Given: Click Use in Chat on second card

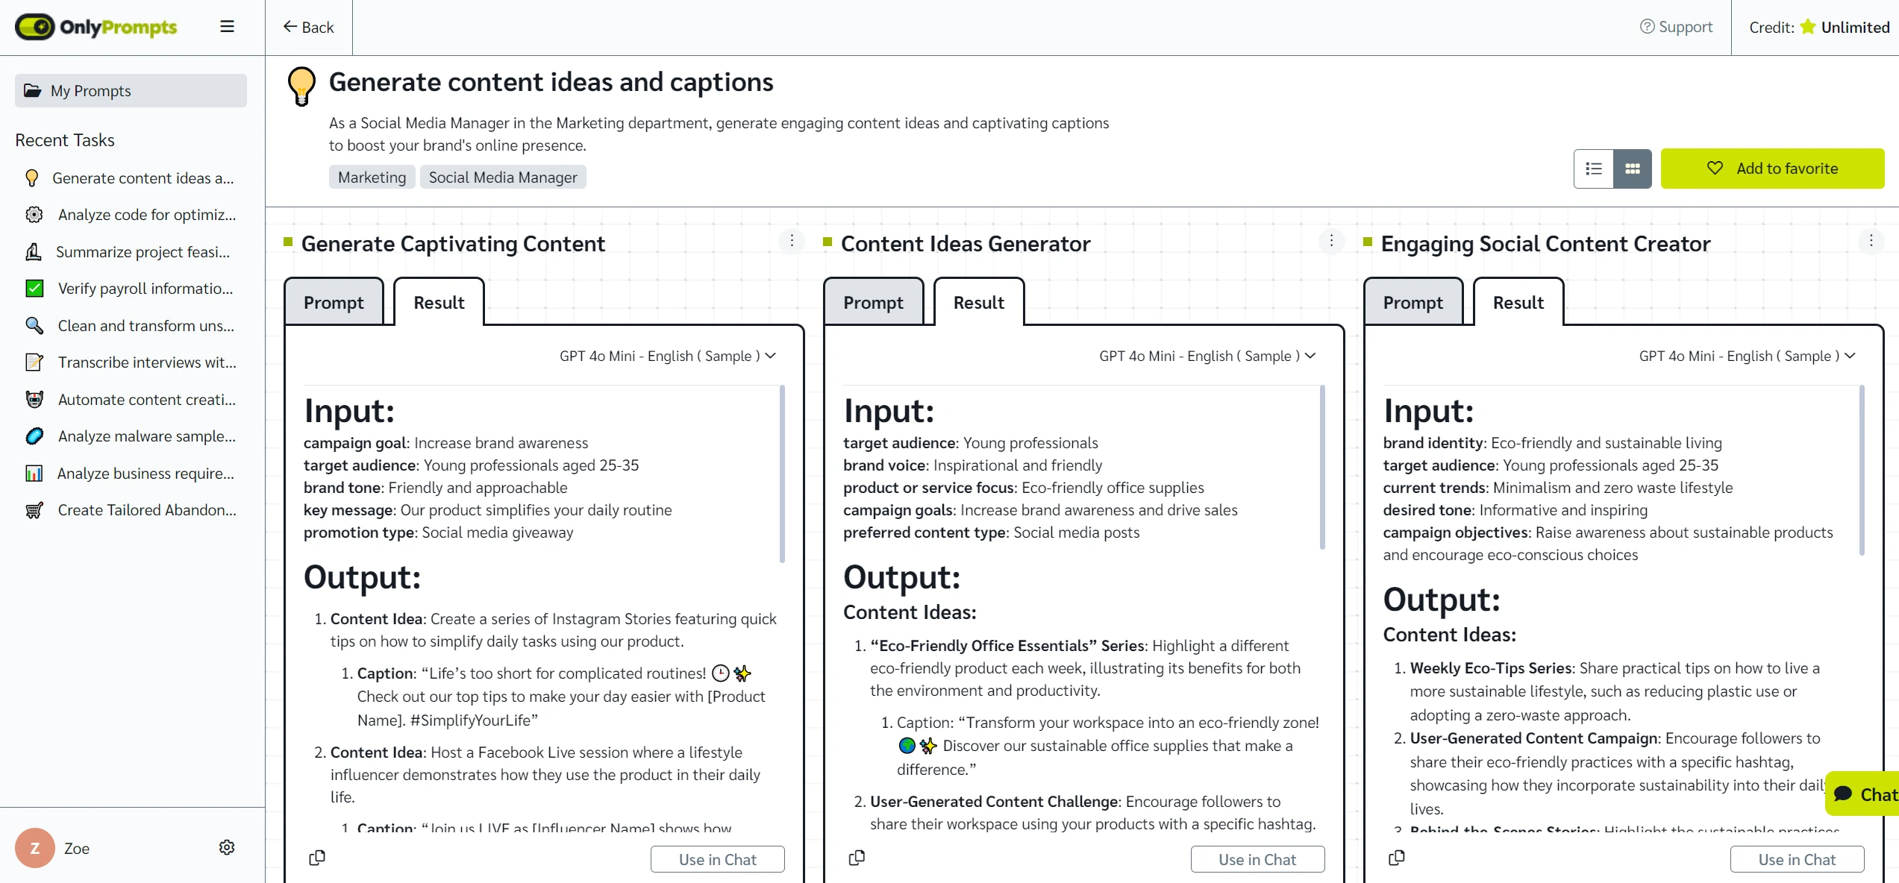Looking at the screenshot, I should (x=1257, y=859).
